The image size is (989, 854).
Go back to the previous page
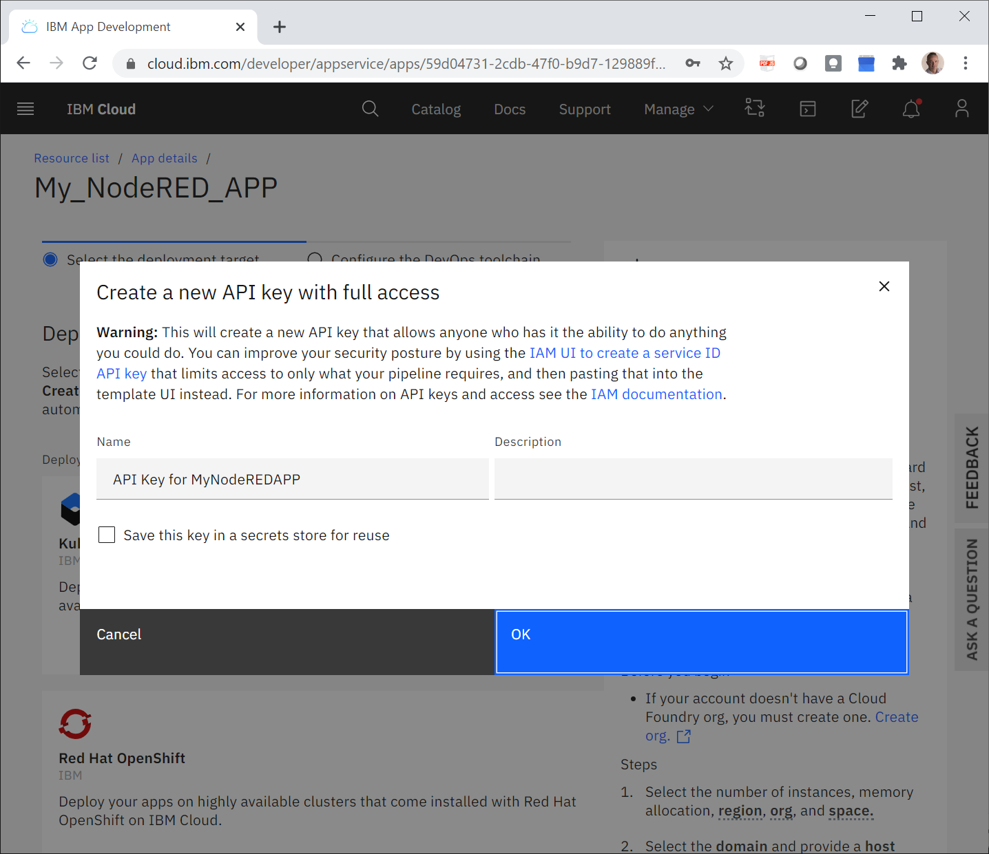[23, 63]
